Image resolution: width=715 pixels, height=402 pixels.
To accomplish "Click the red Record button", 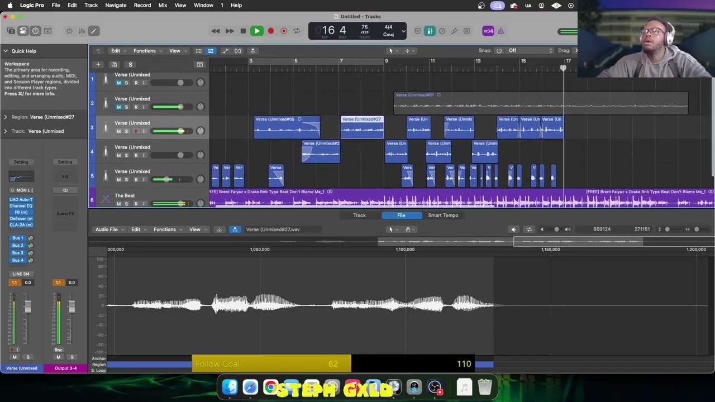I will tap(271, 31).
